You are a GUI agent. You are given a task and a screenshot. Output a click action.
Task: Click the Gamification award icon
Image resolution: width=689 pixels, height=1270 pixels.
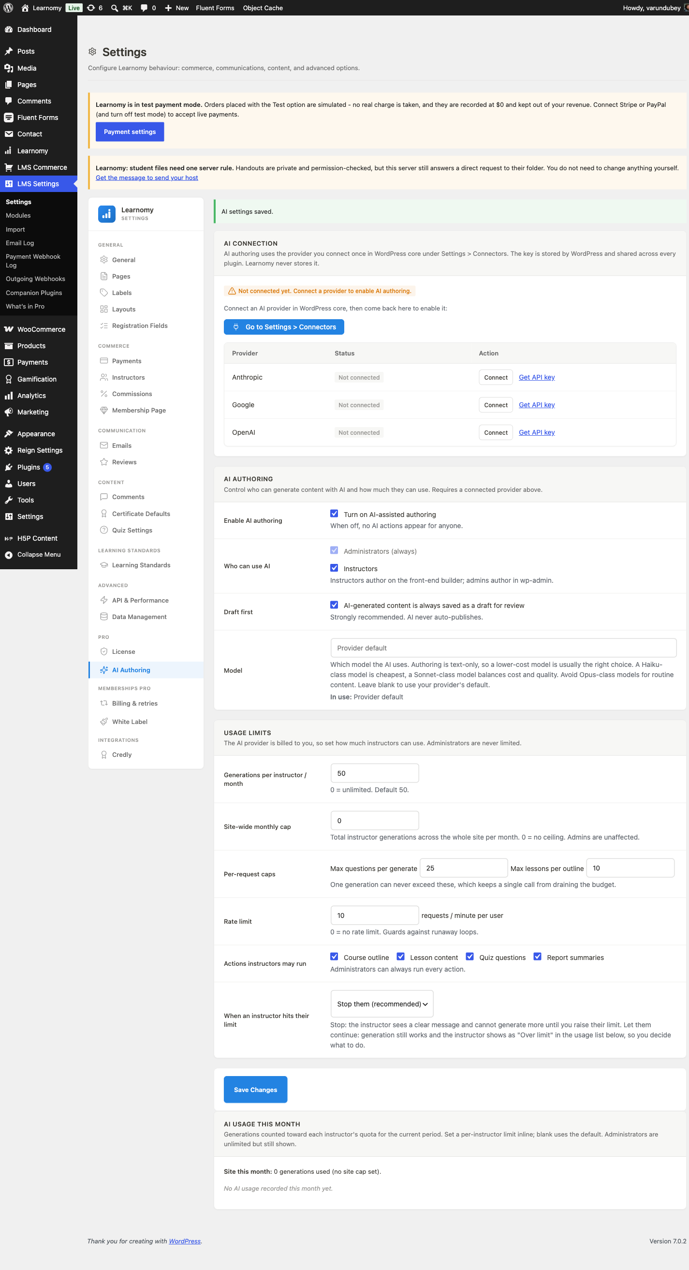click(8, 379)
